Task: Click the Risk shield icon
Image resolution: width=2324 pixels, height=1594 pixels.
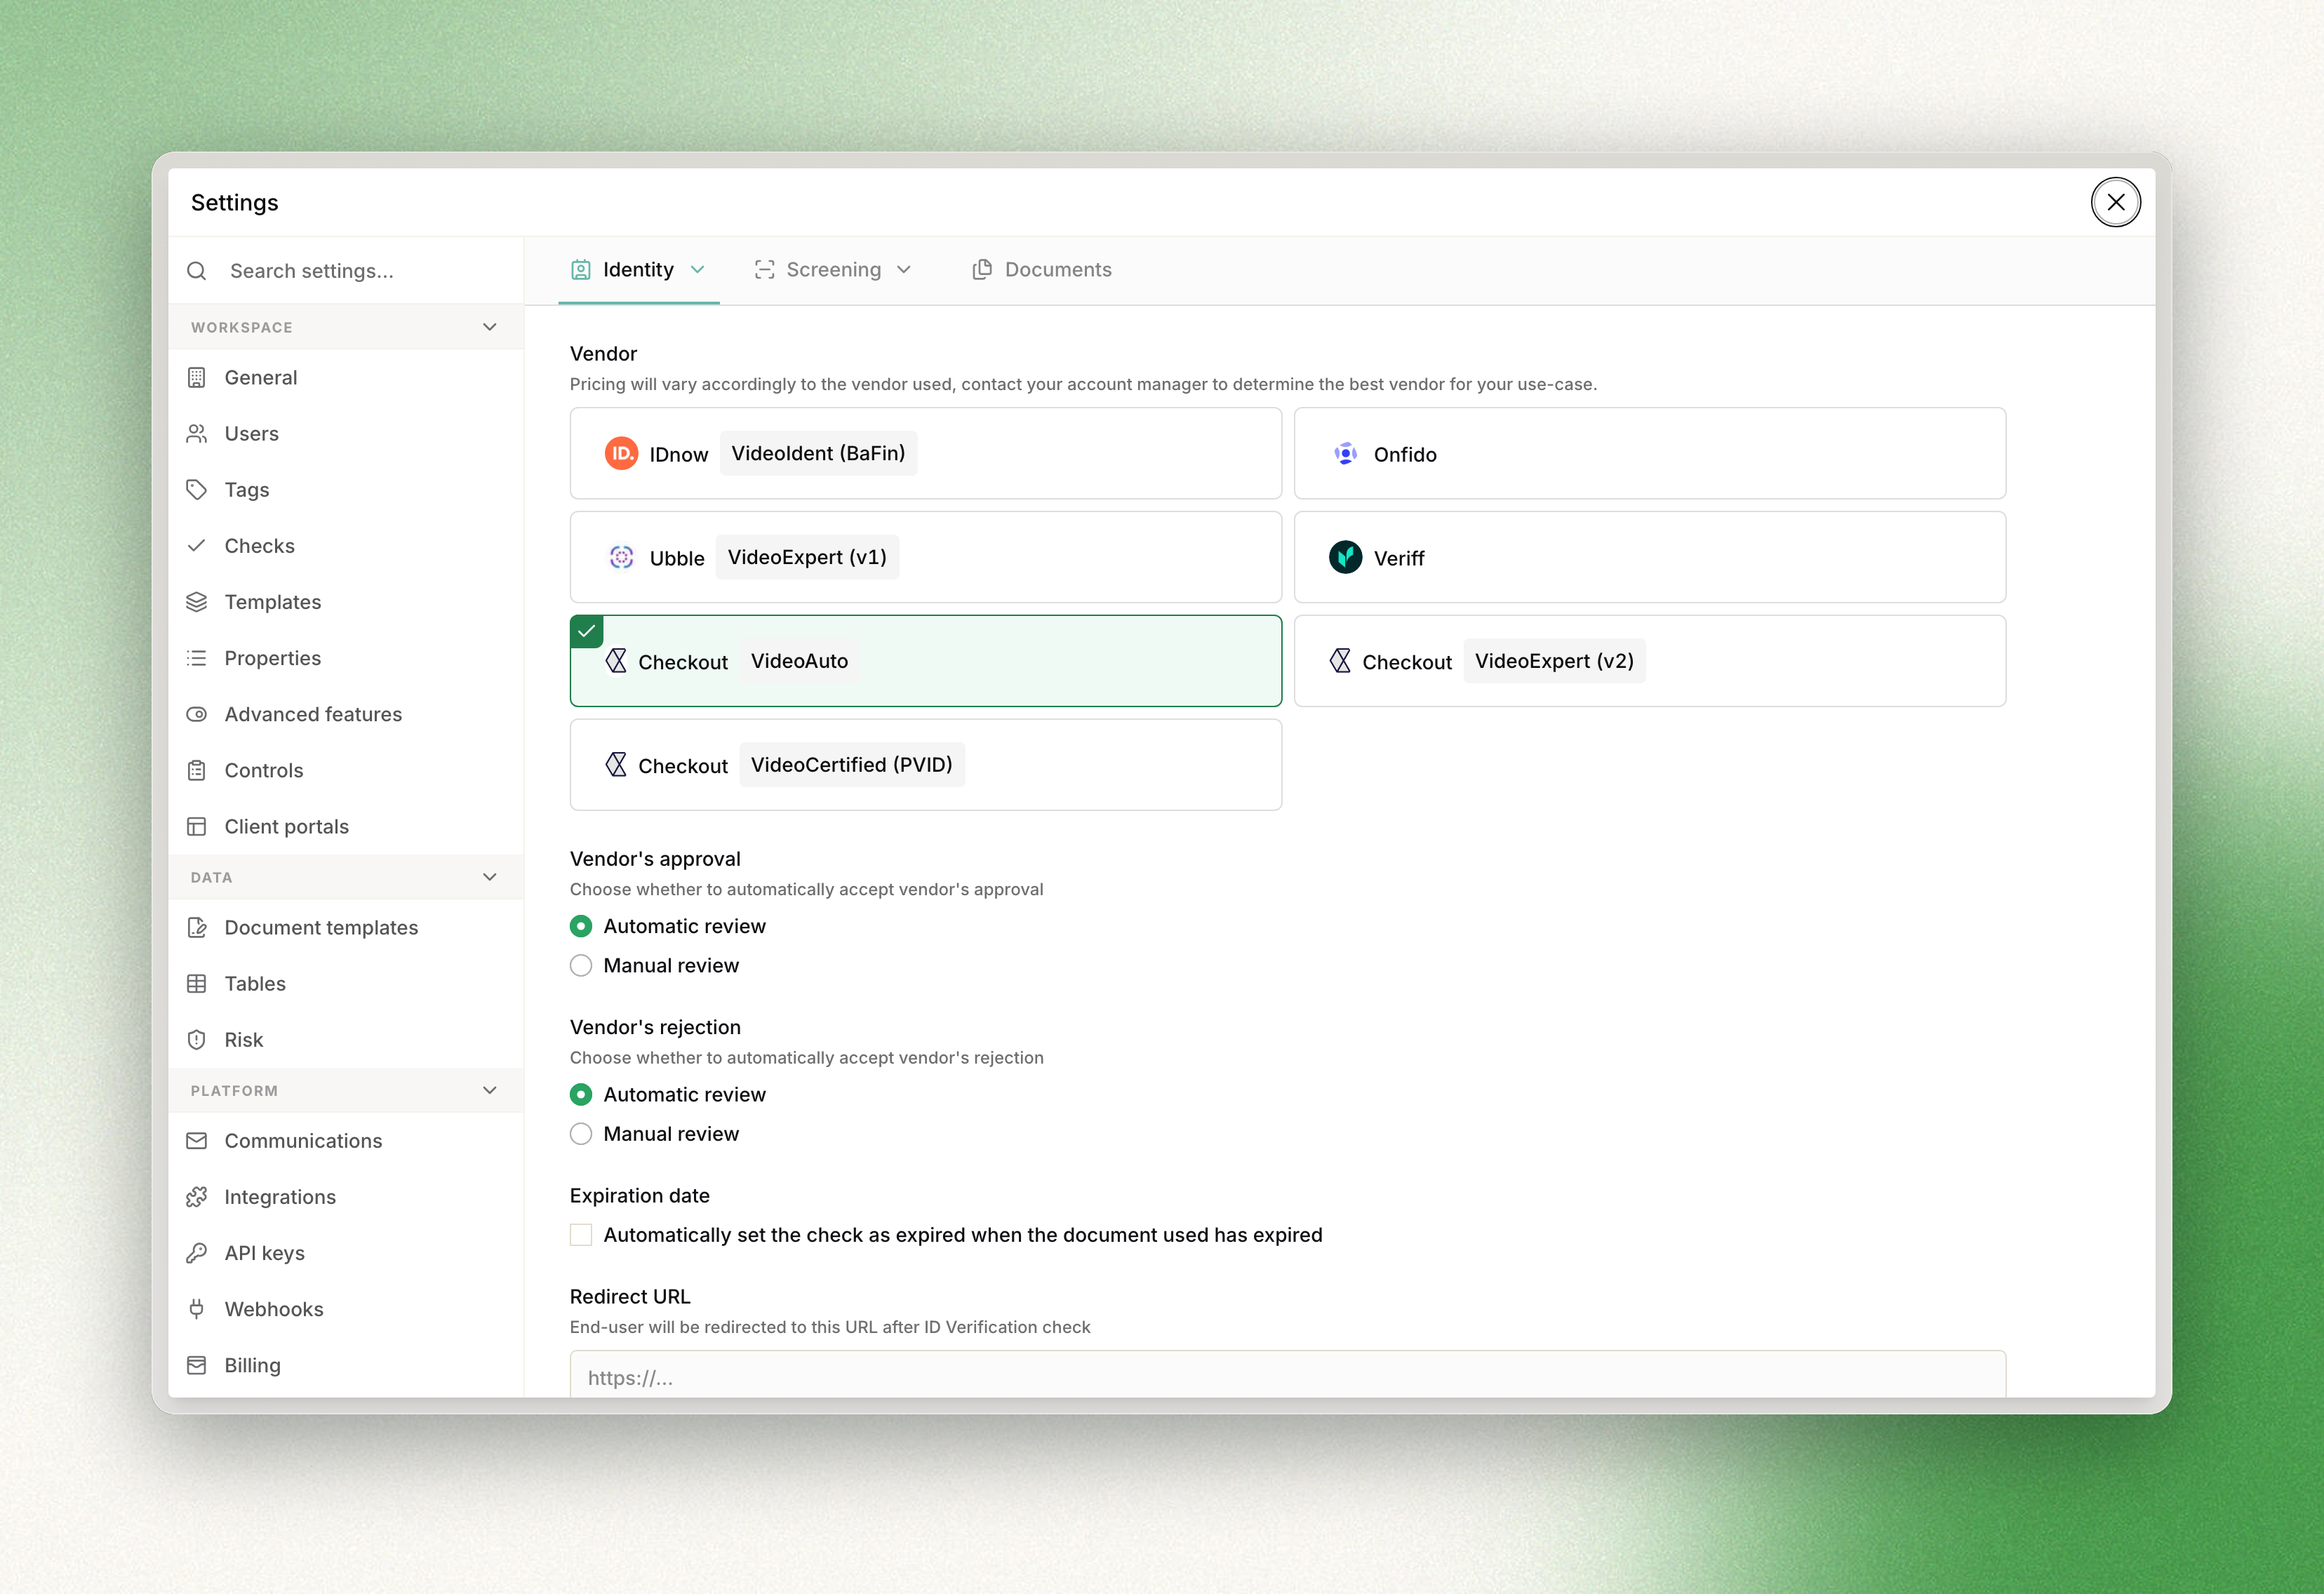Action: click(197, 1040)
